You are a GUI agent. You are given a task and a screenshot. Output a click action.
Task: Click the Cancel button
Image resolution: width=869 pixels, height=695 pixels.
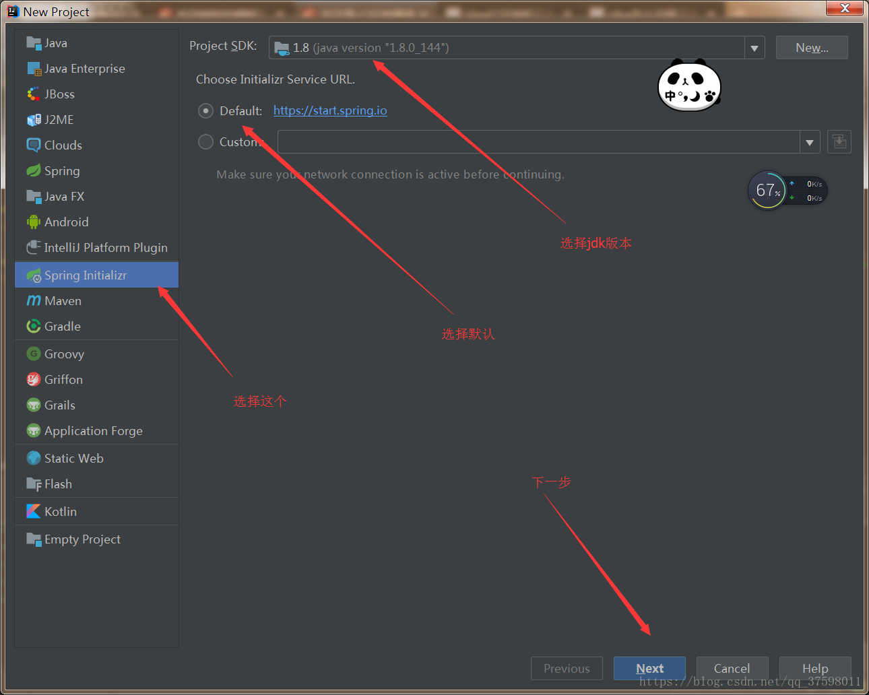(732, 668)
